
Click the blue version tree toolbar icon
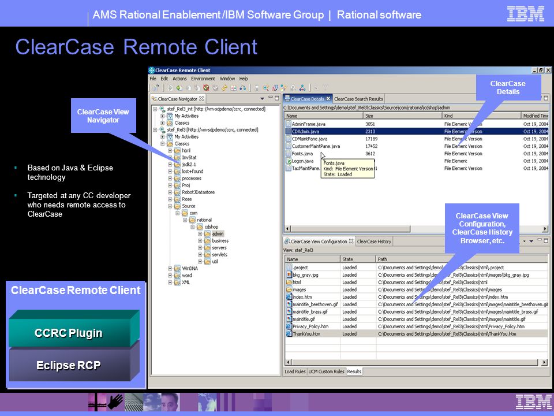point(302,88)
